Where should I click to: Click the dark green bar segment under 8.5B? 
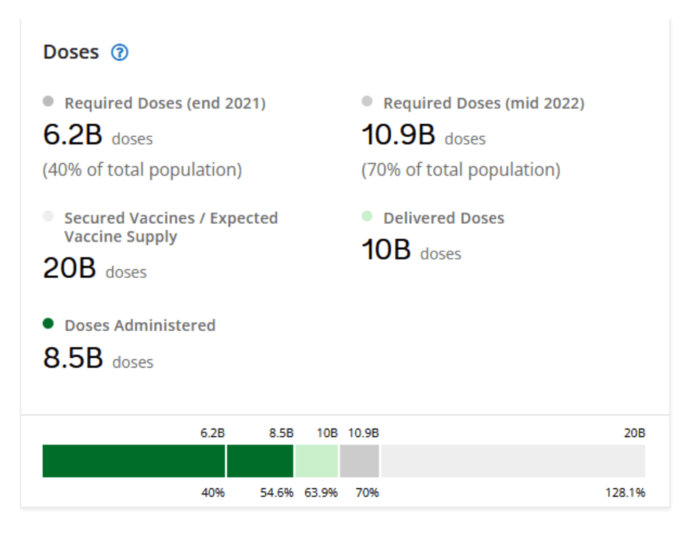click(260, 461)
